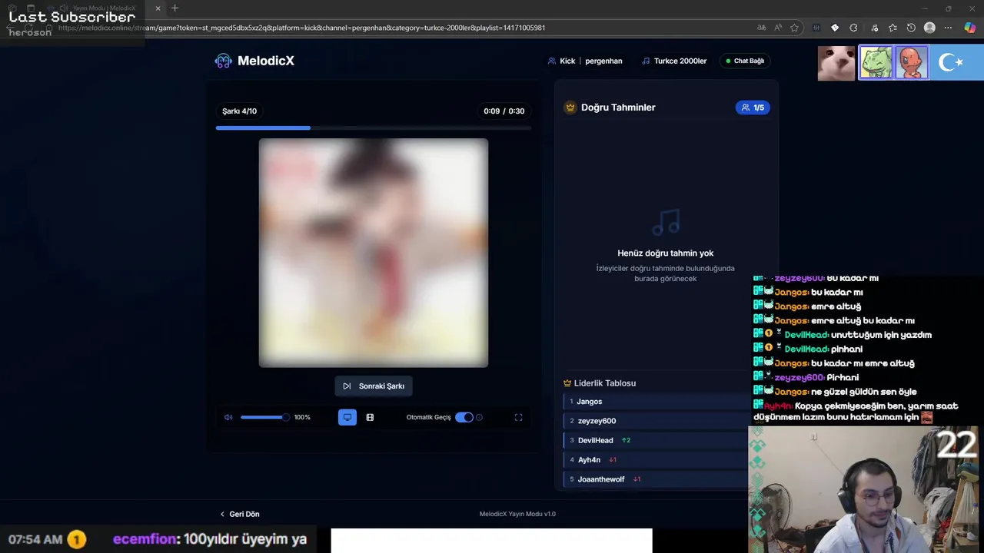Click the Kick user icon in header
The height and width of the screenshot is (553, 984).
tap(551, 61)
